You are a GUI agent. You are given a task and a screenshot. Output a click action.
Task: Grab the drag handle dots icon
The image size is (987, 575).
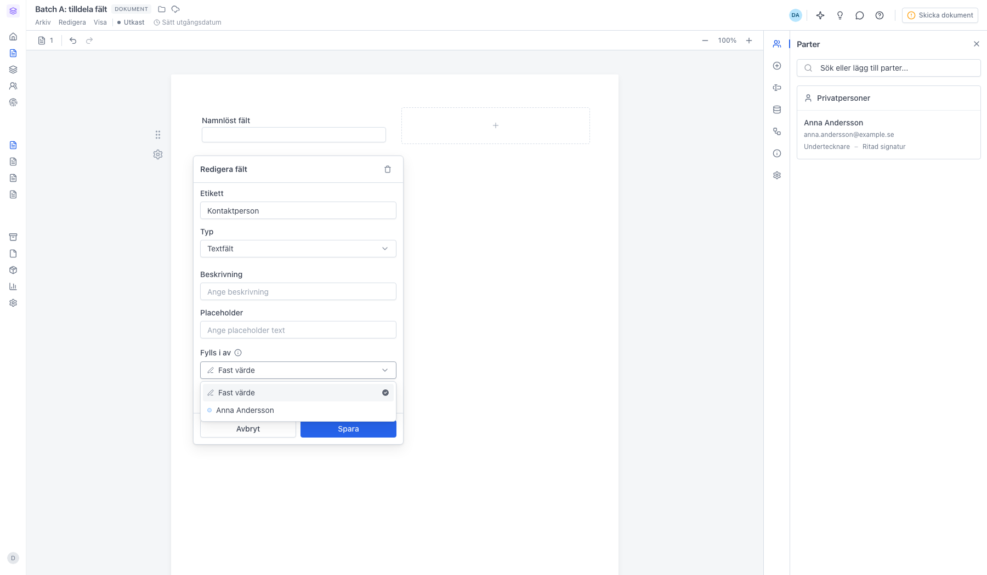(x=158, y=135)
